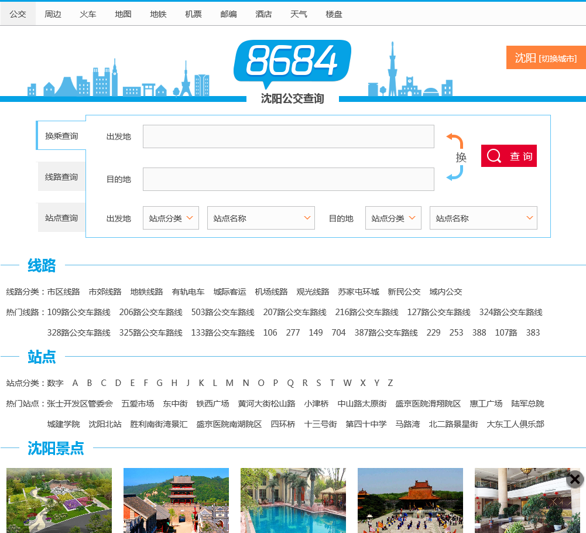Open 观光线路 category link
Screen dimensions: 586x533
(x=313, y=292)
